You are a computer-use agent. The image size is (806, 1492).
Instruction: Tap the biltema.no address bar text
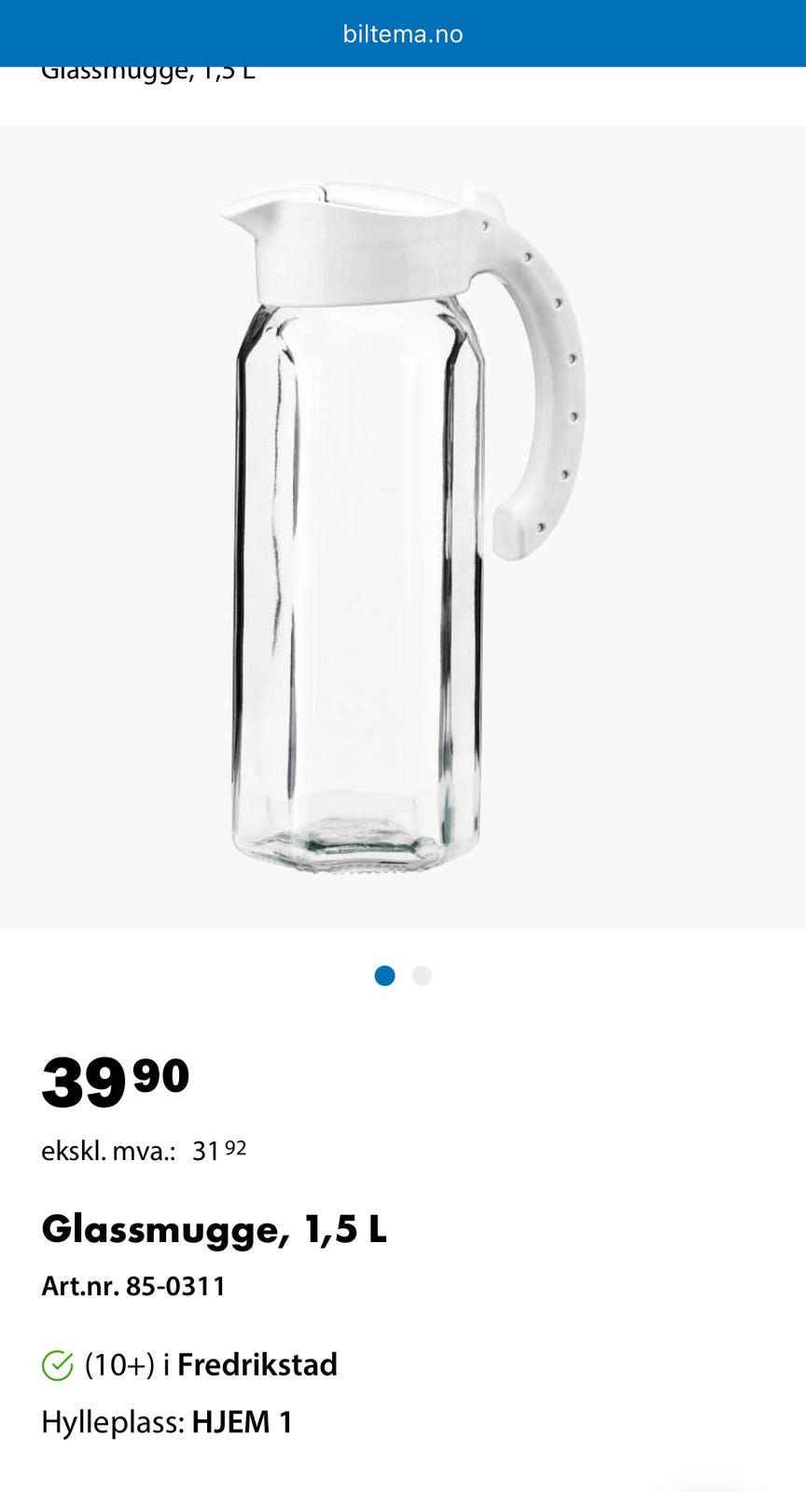(x=403, y=35)
